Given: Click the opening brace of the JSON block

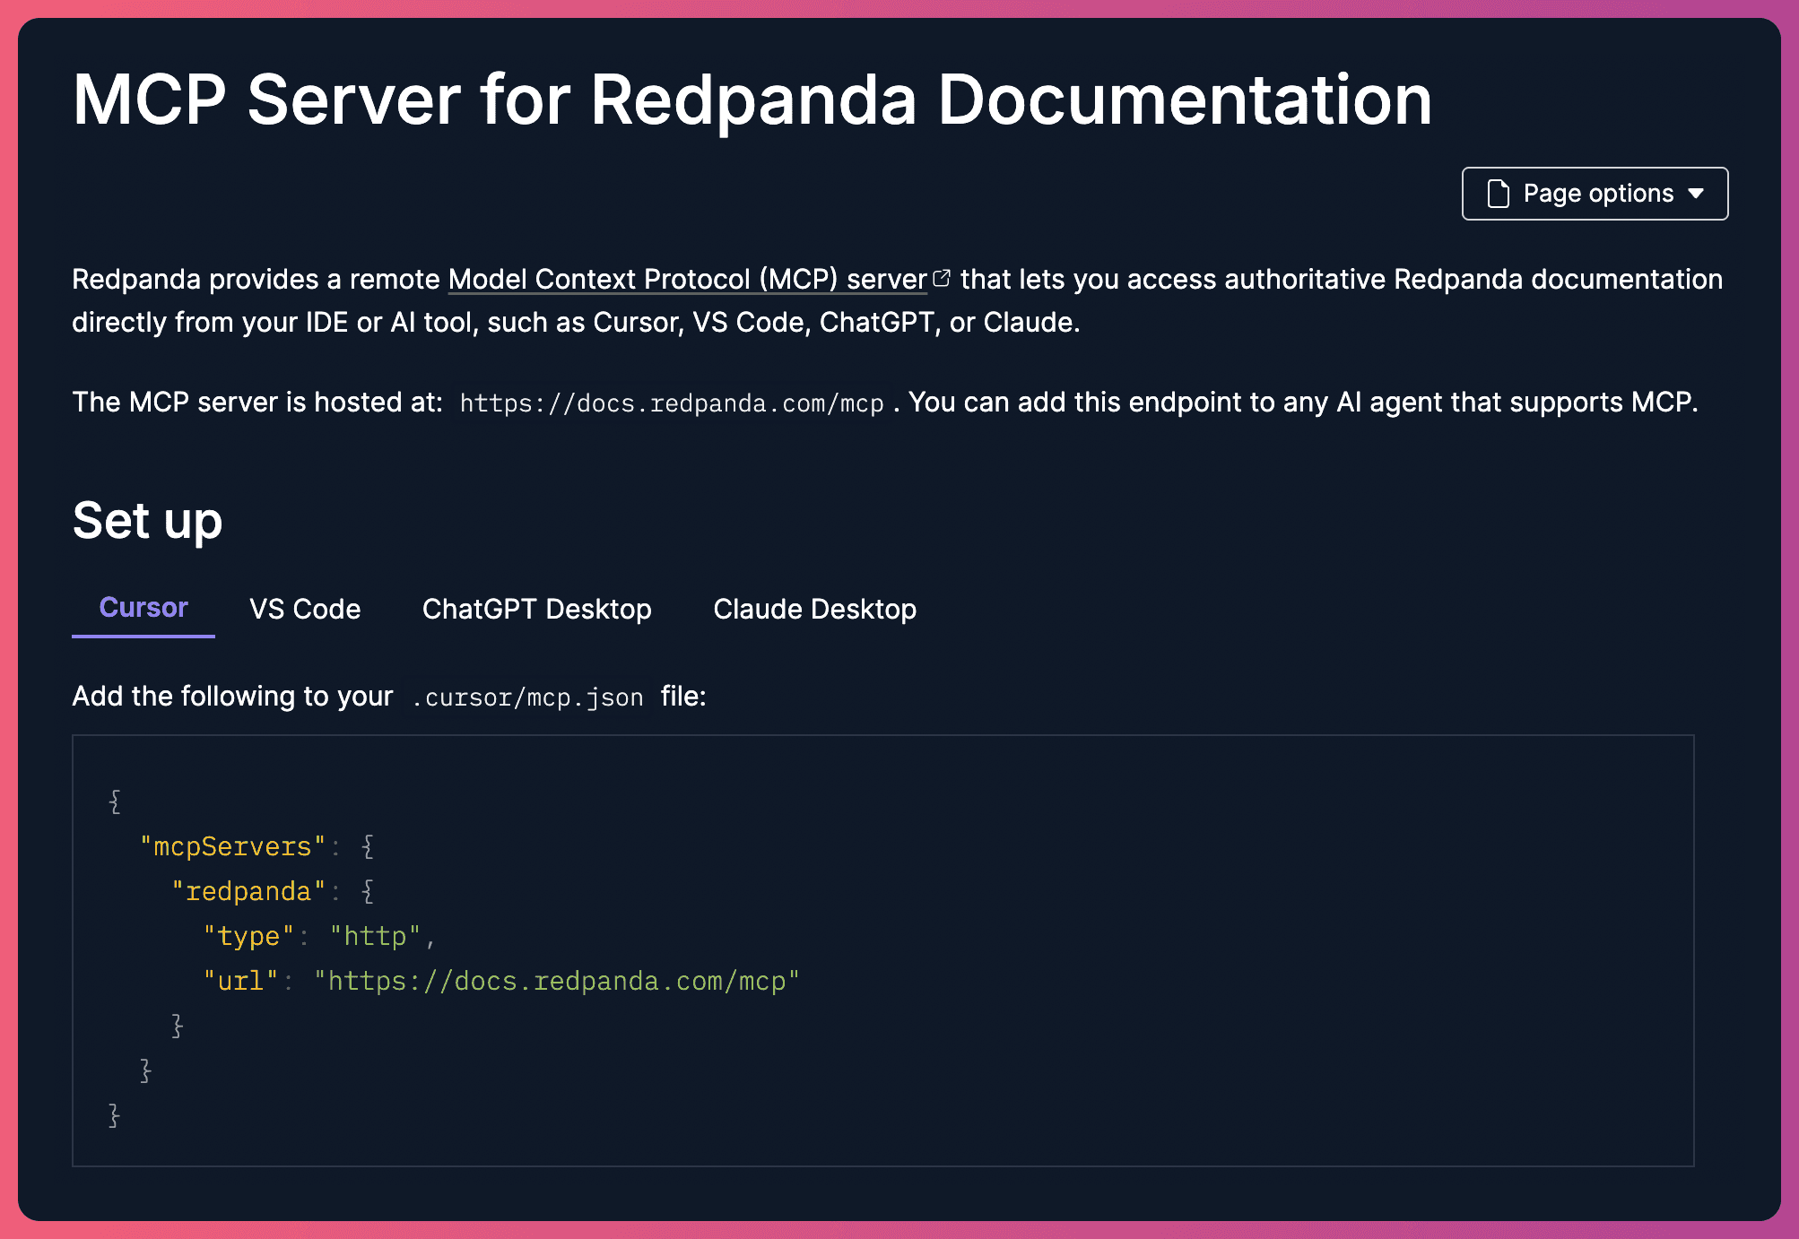Looking at the screenshot, I should [115, 801].
